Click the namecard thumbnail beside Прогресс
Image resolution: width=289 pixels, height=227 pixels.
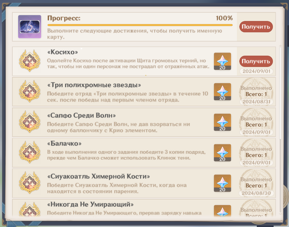29,26
